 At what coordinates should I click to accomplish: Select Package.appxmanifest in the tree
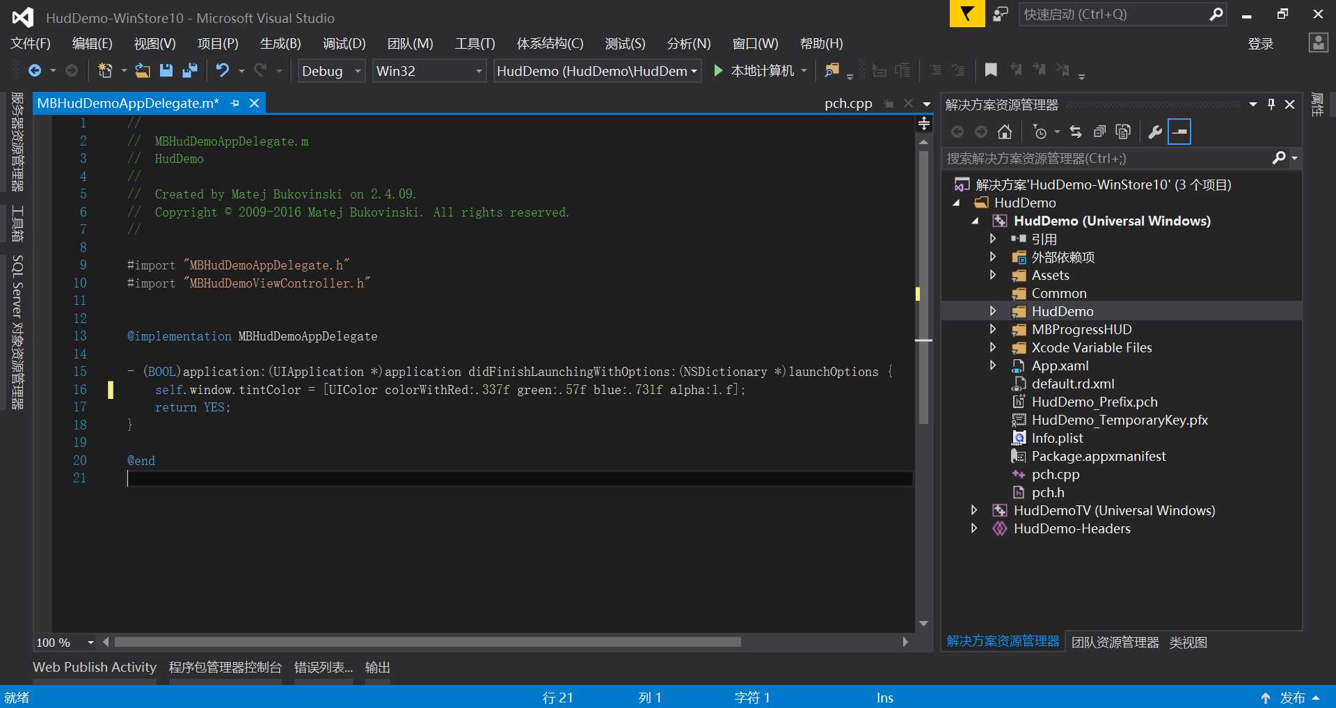(x=1098, y=456)
